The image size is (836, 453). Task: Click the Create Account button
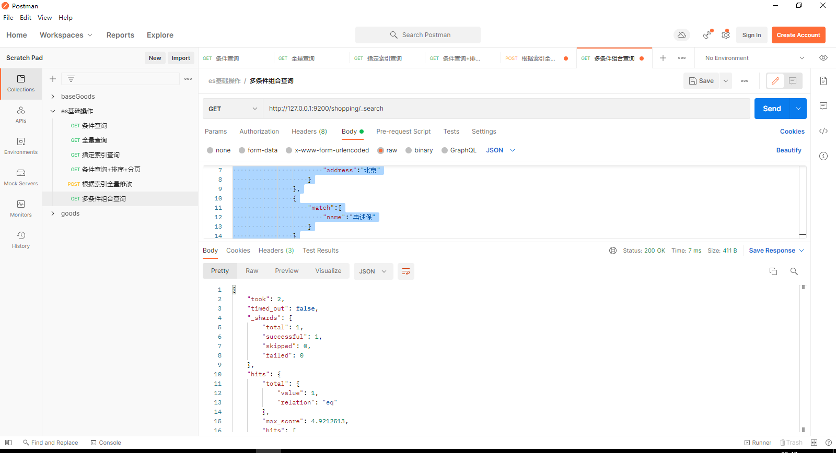[x=798, y=35]
